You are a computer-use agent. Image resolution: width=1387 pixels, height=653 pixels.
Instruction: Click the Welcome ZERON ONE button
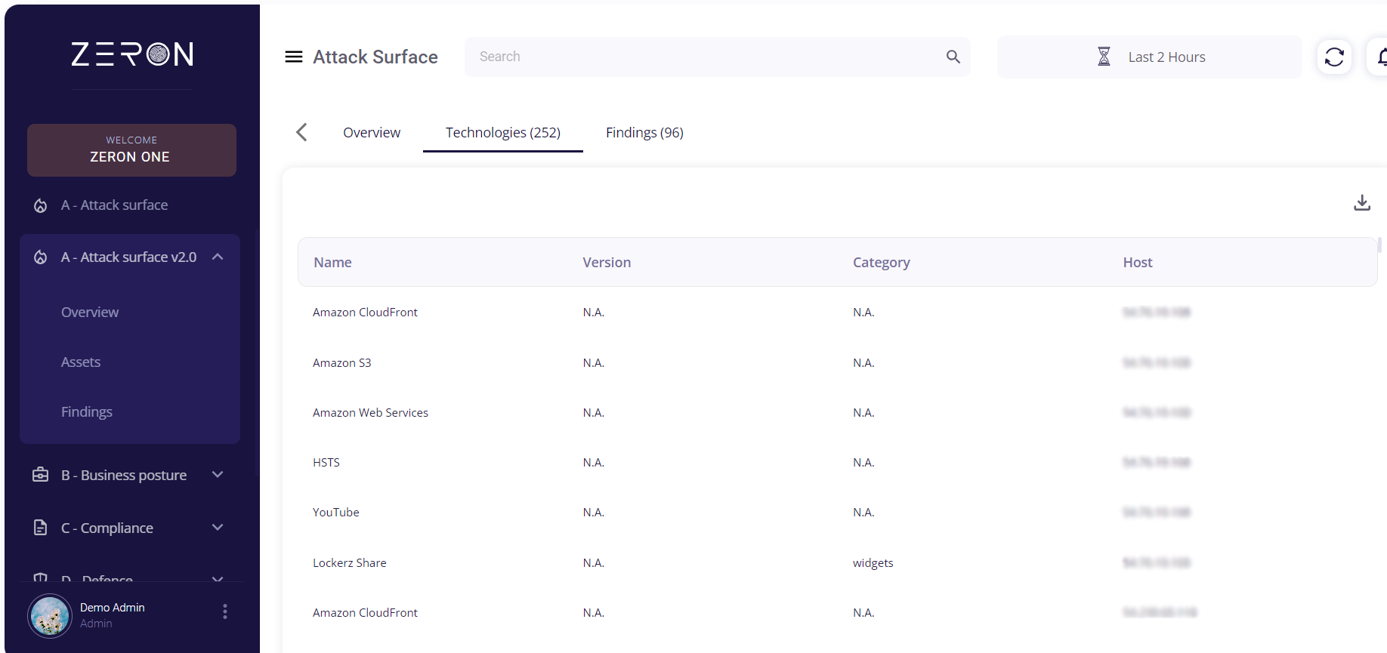coord(131,150)
